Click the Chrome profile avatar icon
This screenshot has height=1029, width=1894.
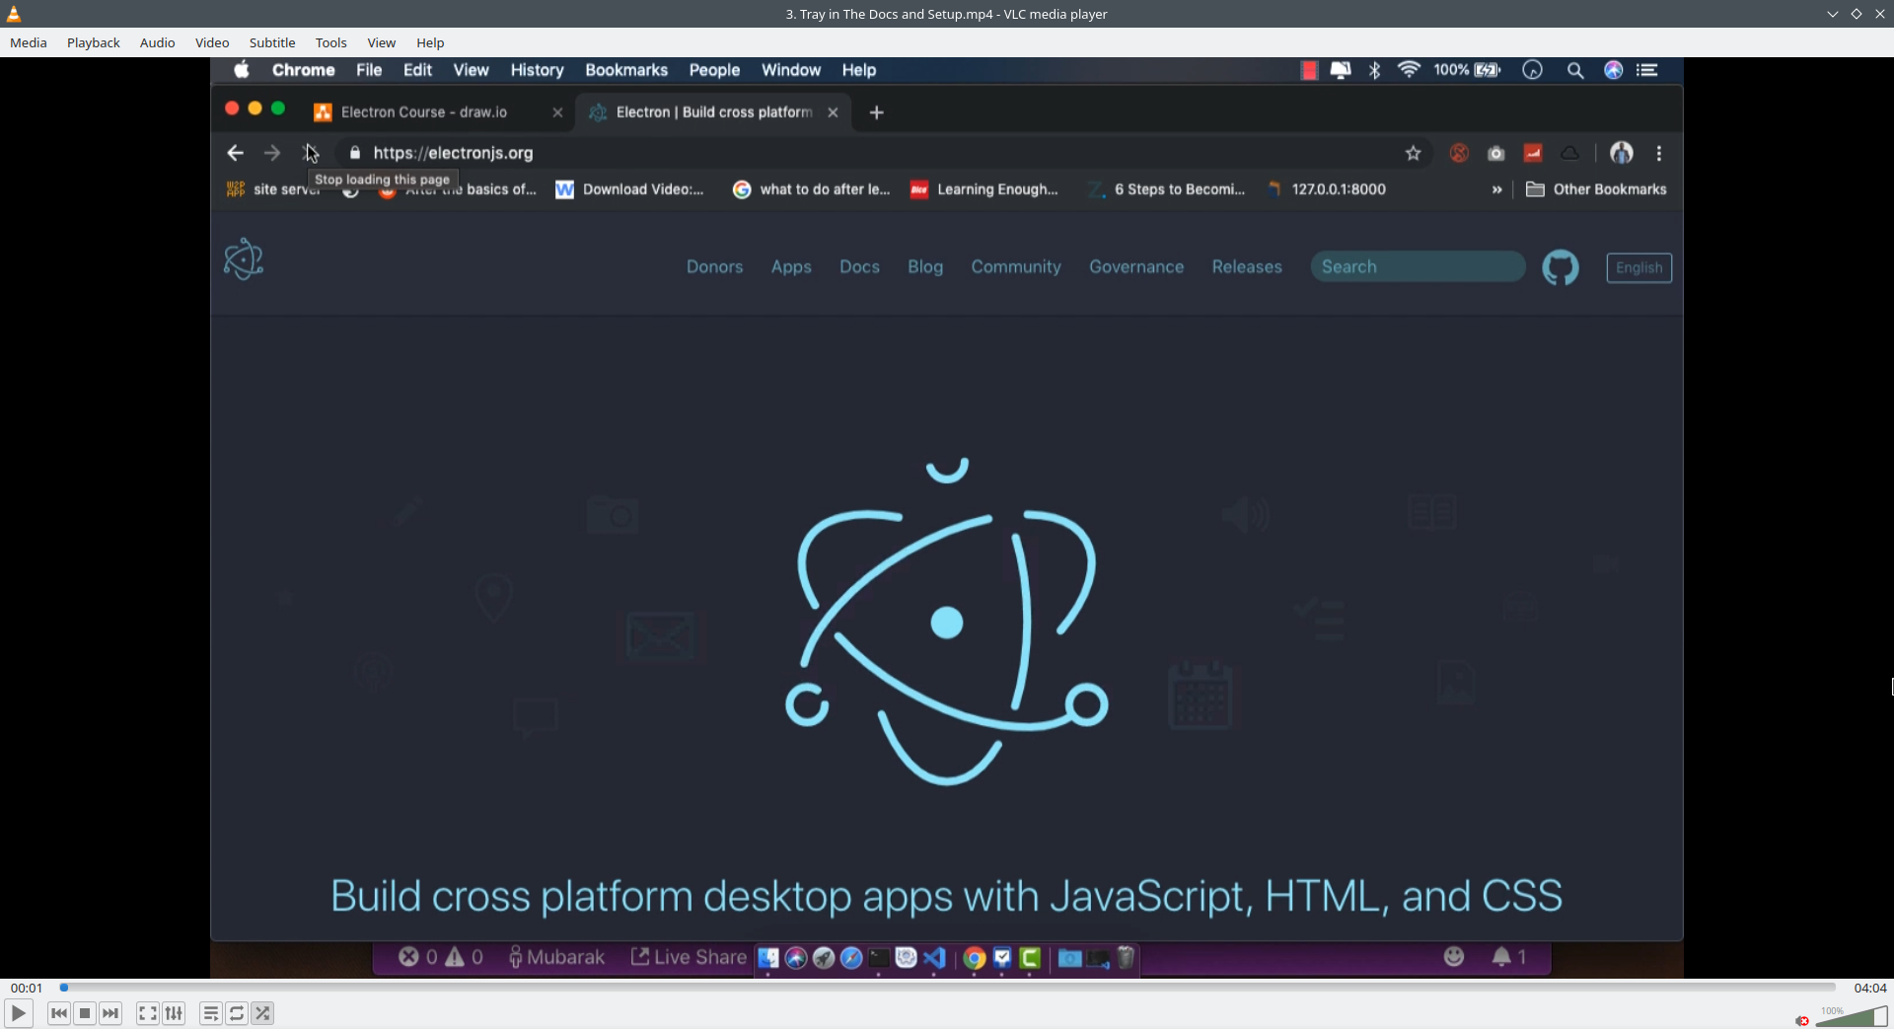click(x=1622, y=153)
